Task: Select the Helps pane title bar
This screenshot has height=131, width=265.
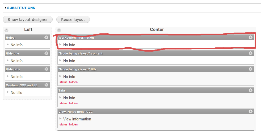Action: coord(27,37)
